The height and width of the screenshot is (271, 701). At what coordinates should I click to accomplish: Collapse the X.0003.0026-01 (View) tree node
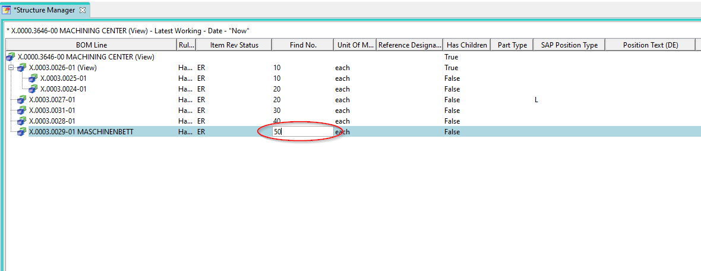(11, 68)
